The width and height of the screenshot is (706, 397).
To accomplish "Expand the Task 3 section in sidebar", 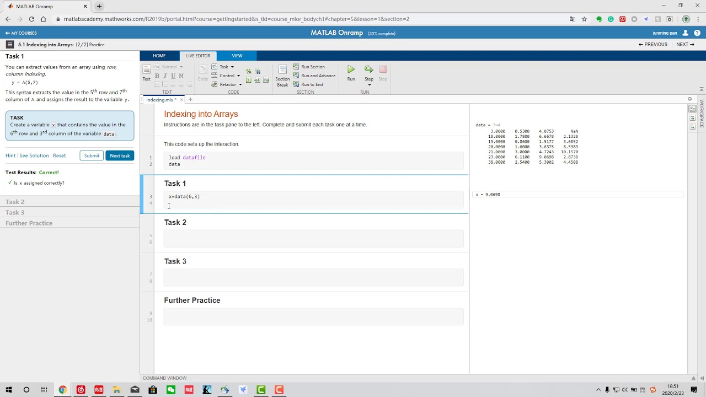I will click(69, 212).
